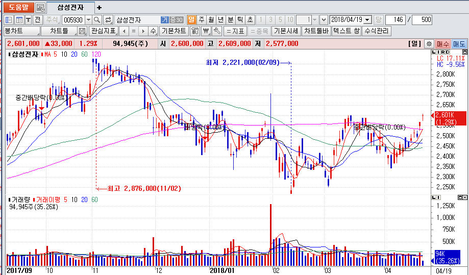
Task: Add a new tab with plus button
Action: tap(99, 8)
